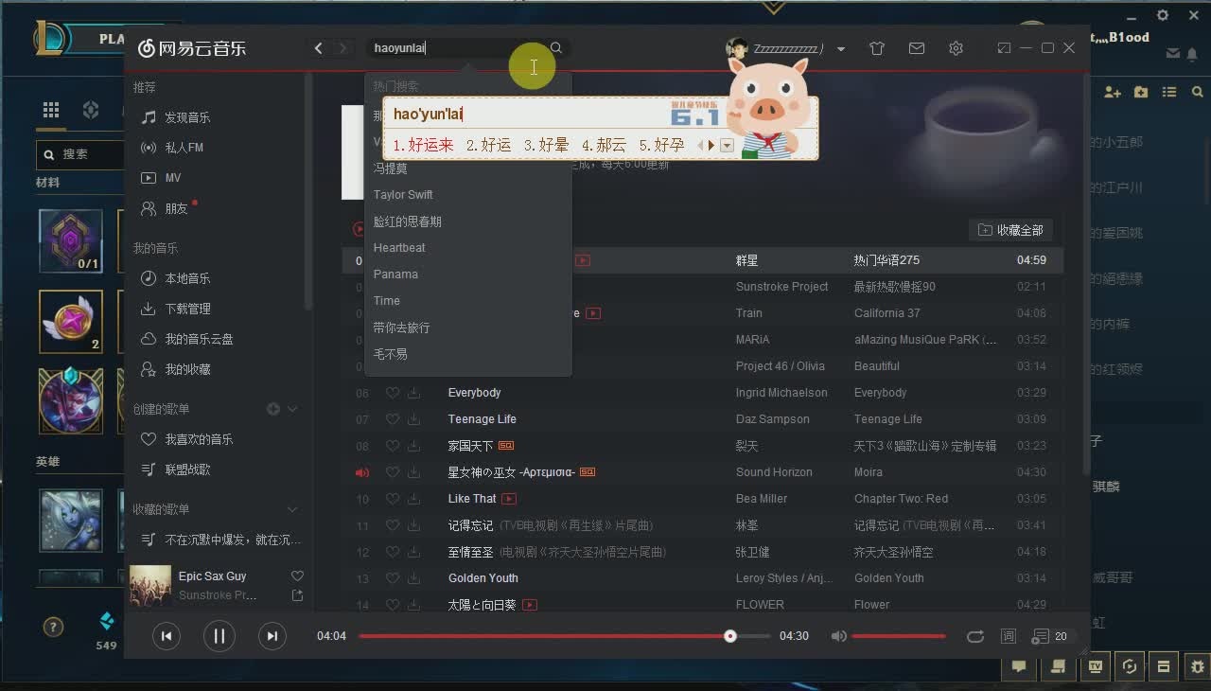
Task: Download the song Golden Youth
Action: pyautogui.click(x=414, y=578)
